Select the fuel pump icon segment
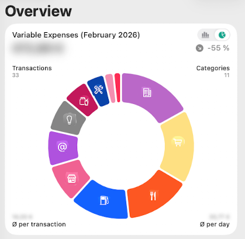 104,200
